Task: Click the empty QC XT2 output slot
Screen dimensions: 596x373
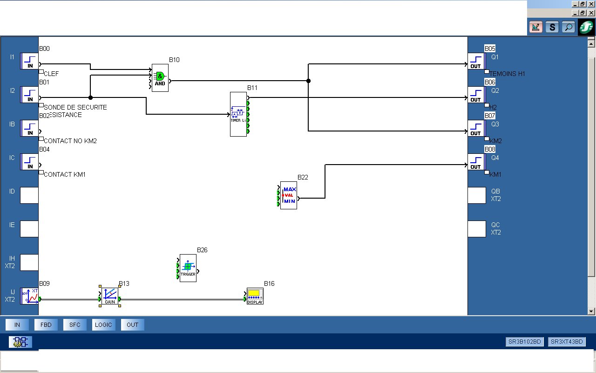Action: click(477, 229)
